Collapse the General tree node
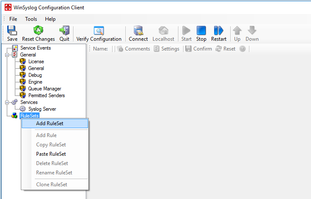 click(x=7, y=55)
